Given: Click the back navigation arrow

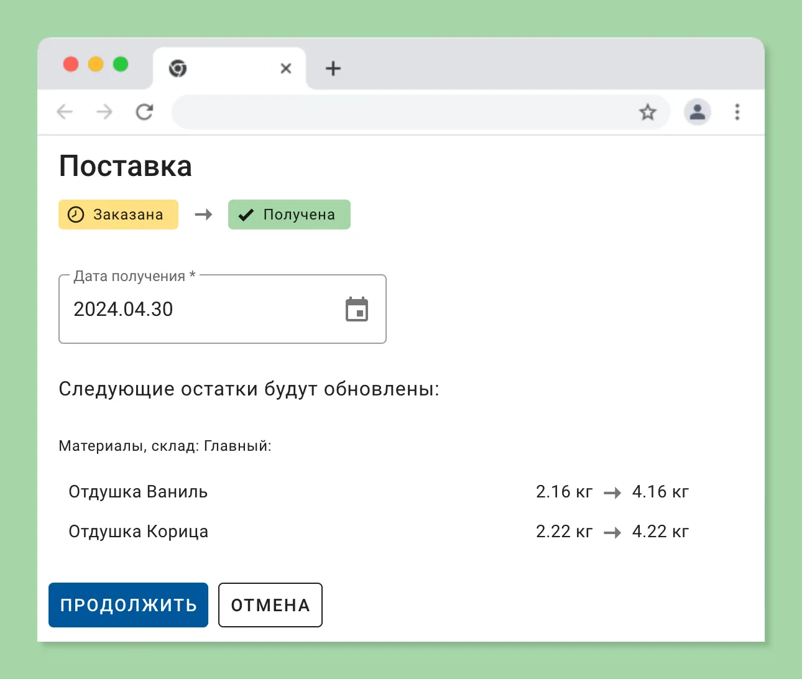Looking at the screenshot, I should tap(65, 112).
